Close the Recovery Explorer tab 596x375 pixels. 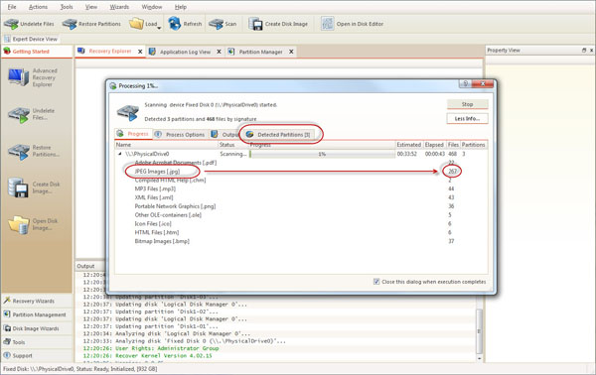point(140,52)
